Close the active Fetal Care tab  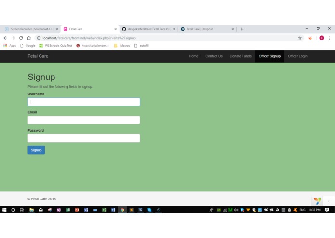click(x=115, y=29)
